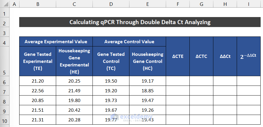Screen dimensions: 263x127
Task: Select column D header
Action: click(111, 4)
